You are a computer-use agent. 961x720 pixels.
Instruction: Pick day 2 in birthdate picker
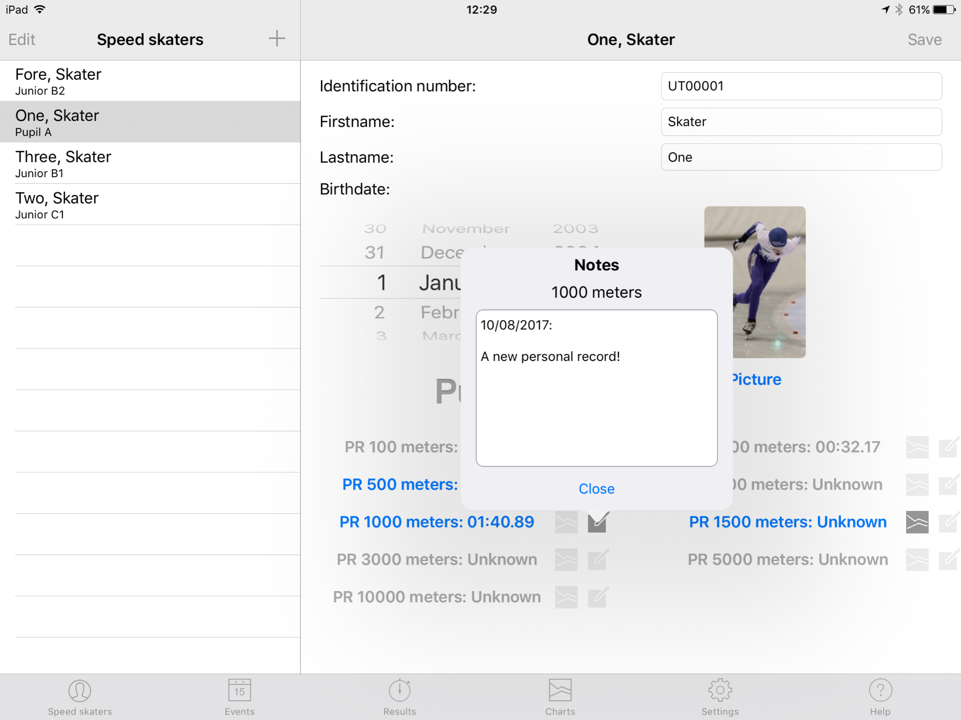[379, 312]
